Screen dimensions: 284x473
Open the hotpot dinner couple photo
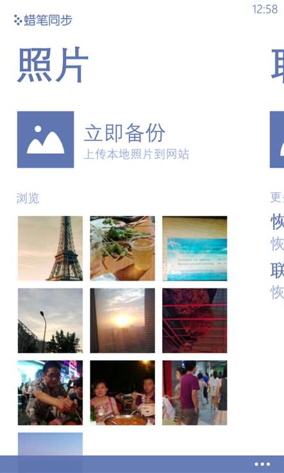[122, 392]
